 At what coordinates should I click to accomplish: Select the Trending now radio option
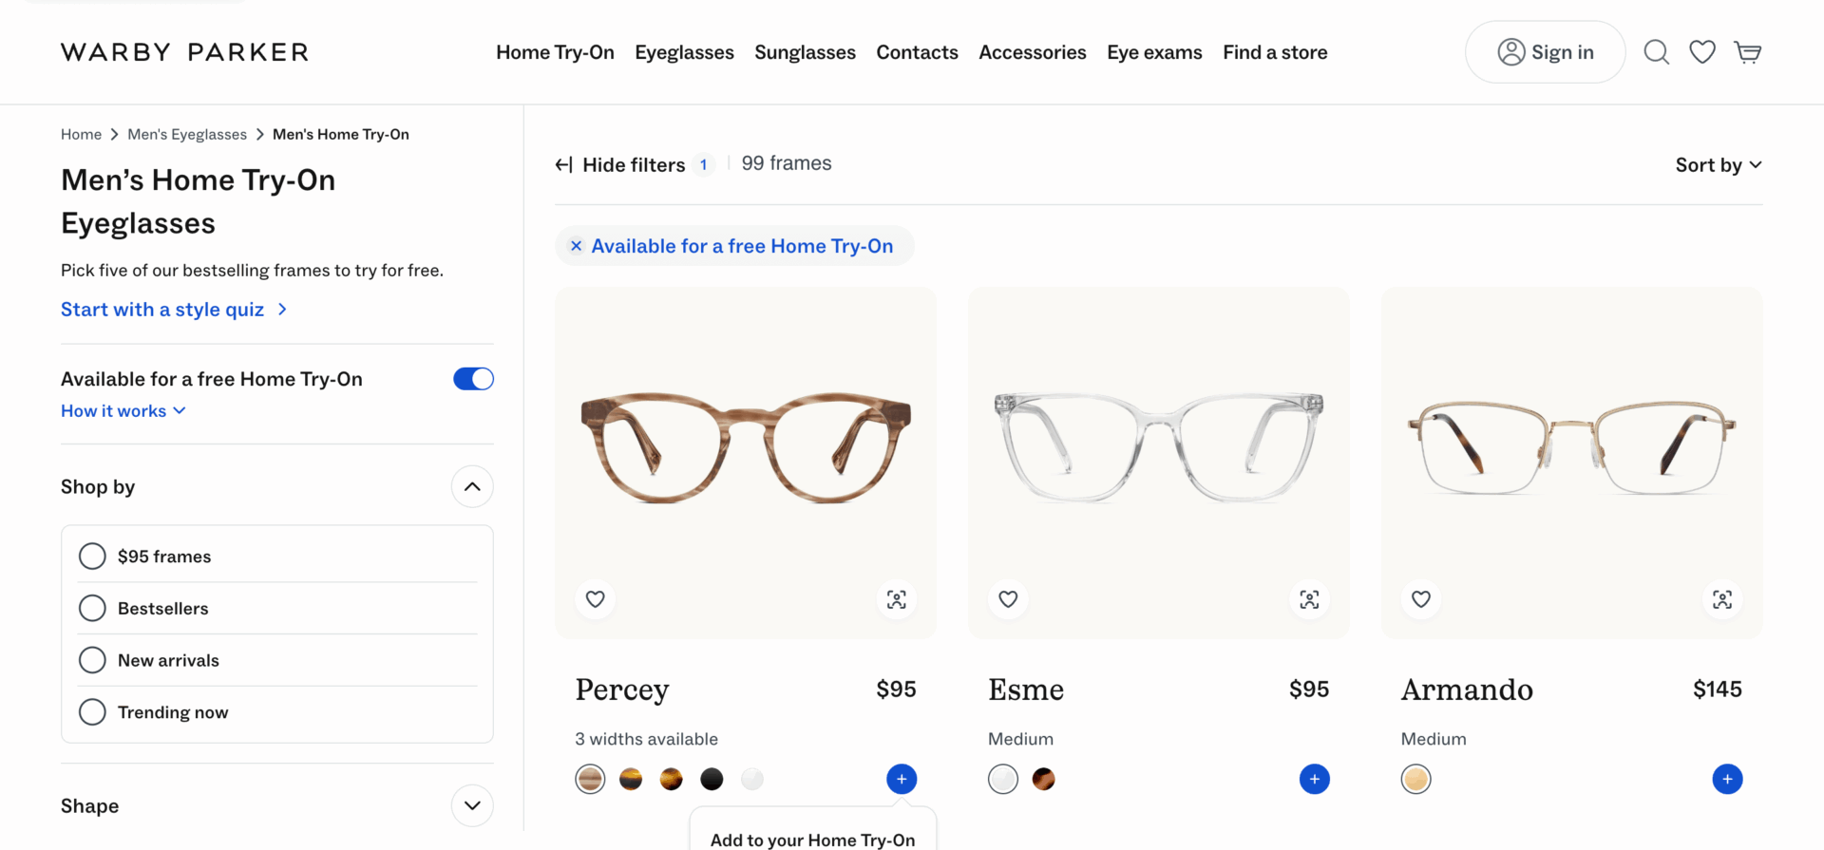(x=92, y=712)
